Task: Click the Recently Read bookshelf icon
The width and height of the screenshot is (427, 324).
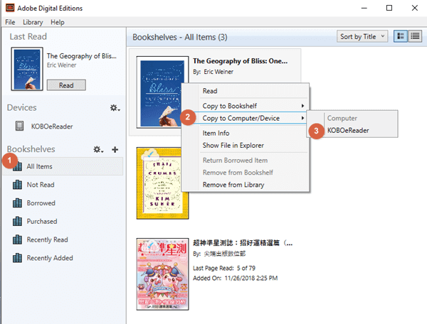Action: click(17, 239)
